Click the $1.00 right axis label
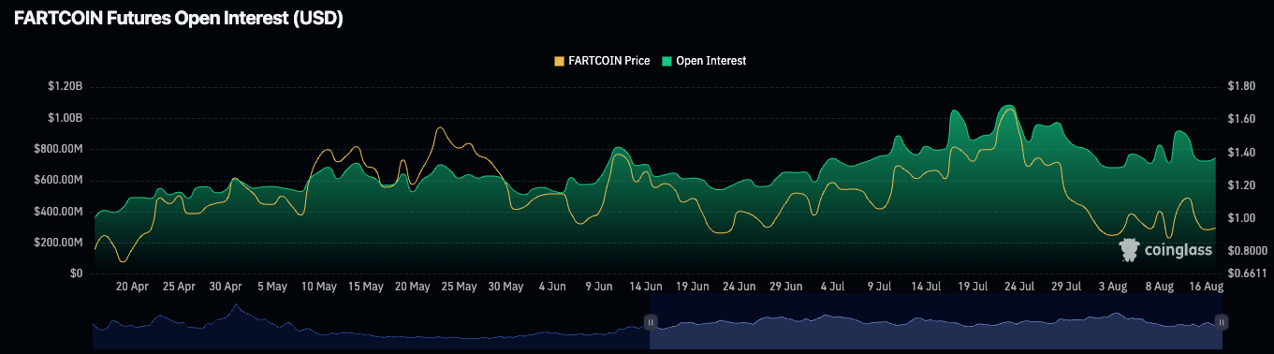This screenshot has height=354, width=1274. pyautogui.click(x=1240, y=218)
